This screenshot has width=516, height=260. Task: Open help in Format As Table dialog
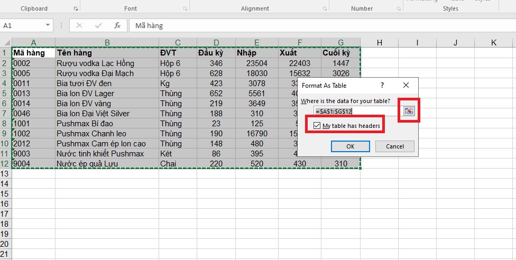[382, 85]
